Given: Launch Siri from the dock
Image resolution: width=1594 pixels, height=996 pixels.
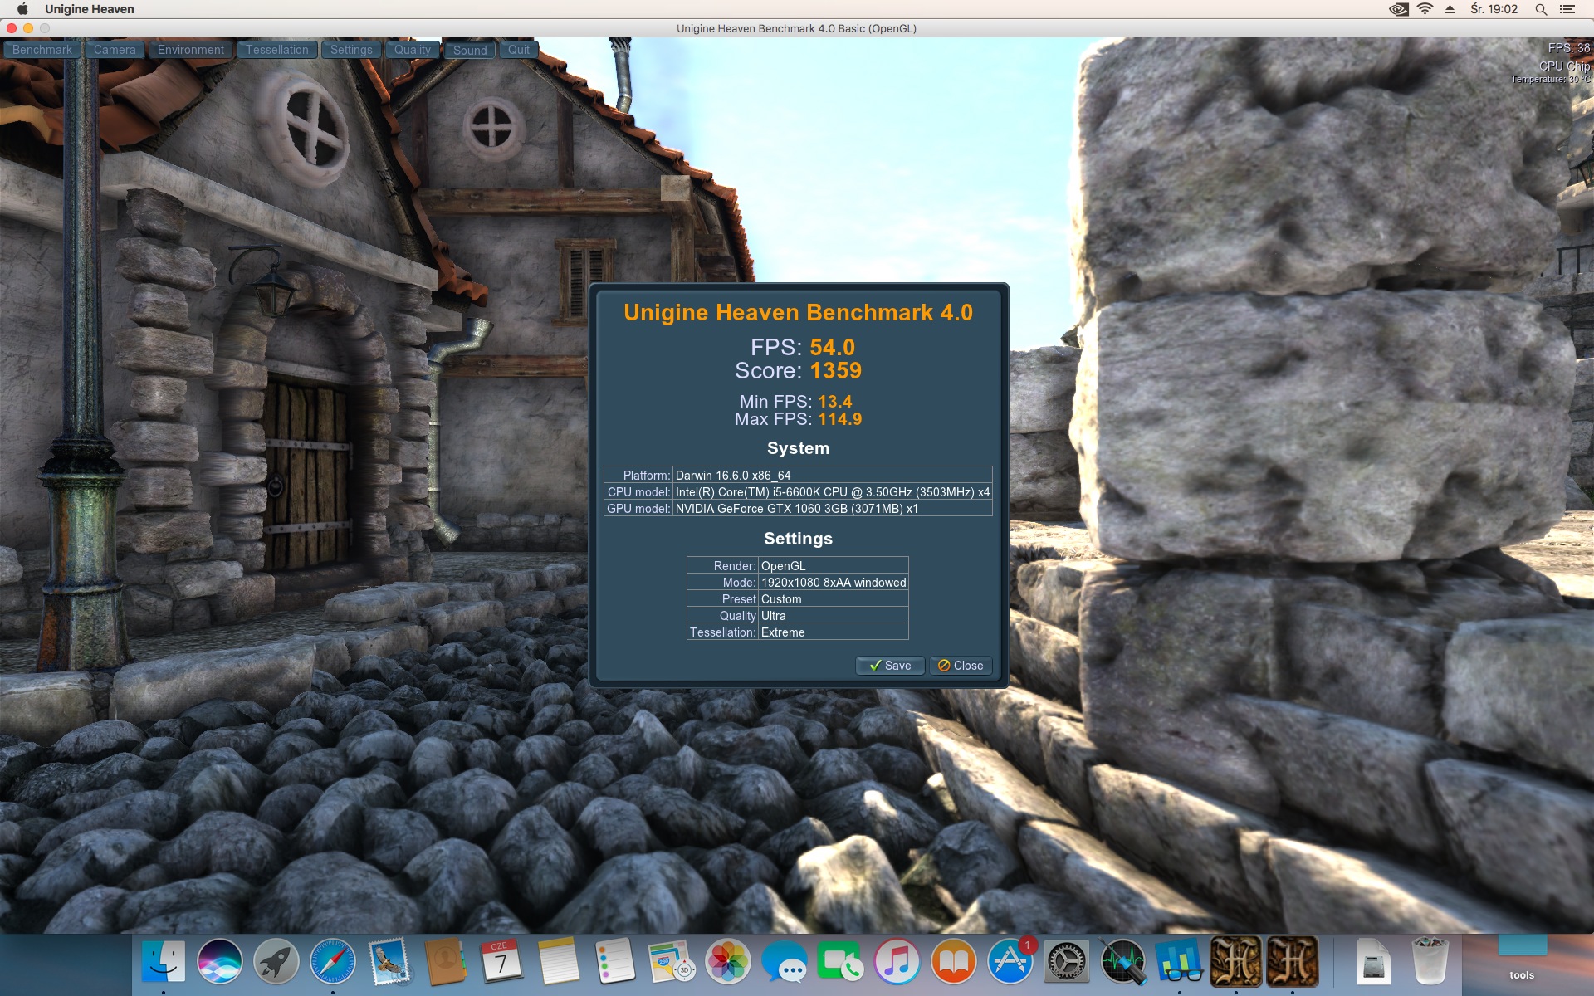Looking at the screenshot, I should point(220,962).
